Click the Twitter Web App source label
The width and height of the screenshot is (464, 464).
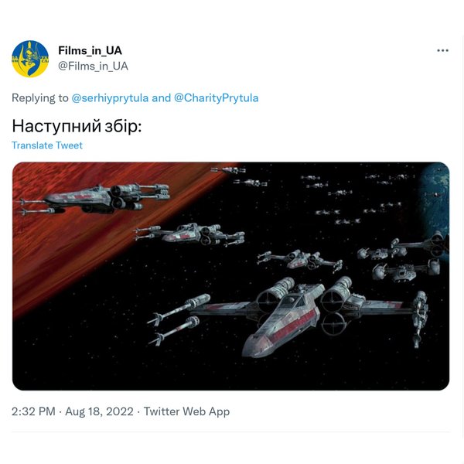(x=186, y=411)
